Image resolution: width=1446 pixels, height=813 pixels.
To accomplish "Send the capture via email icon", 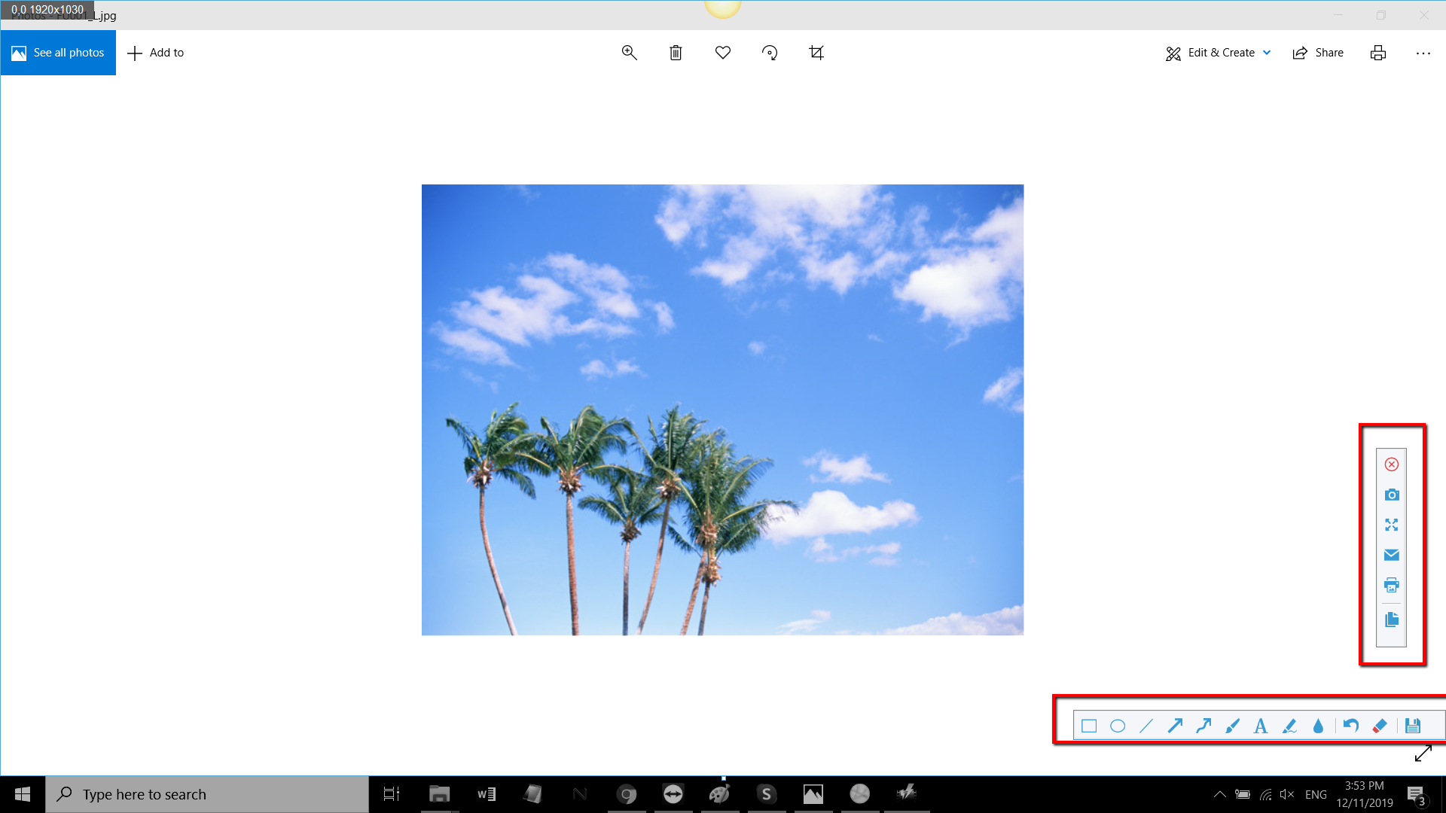I will pyautogui.click(x=1392, y=555).
